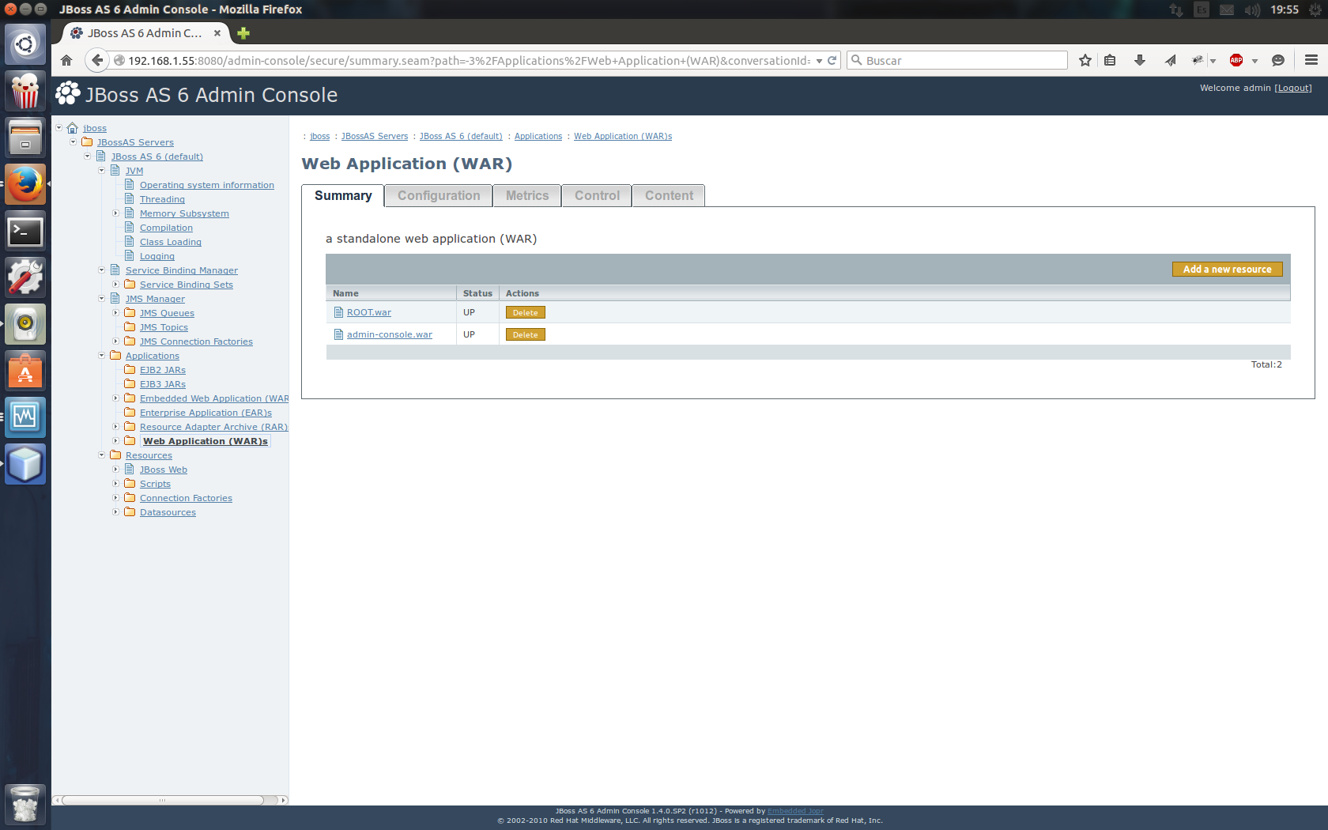The height and width of the screenshot is (830, 1328).
Task: Expand the Datasources tree node
Action: tap(116, 512)
